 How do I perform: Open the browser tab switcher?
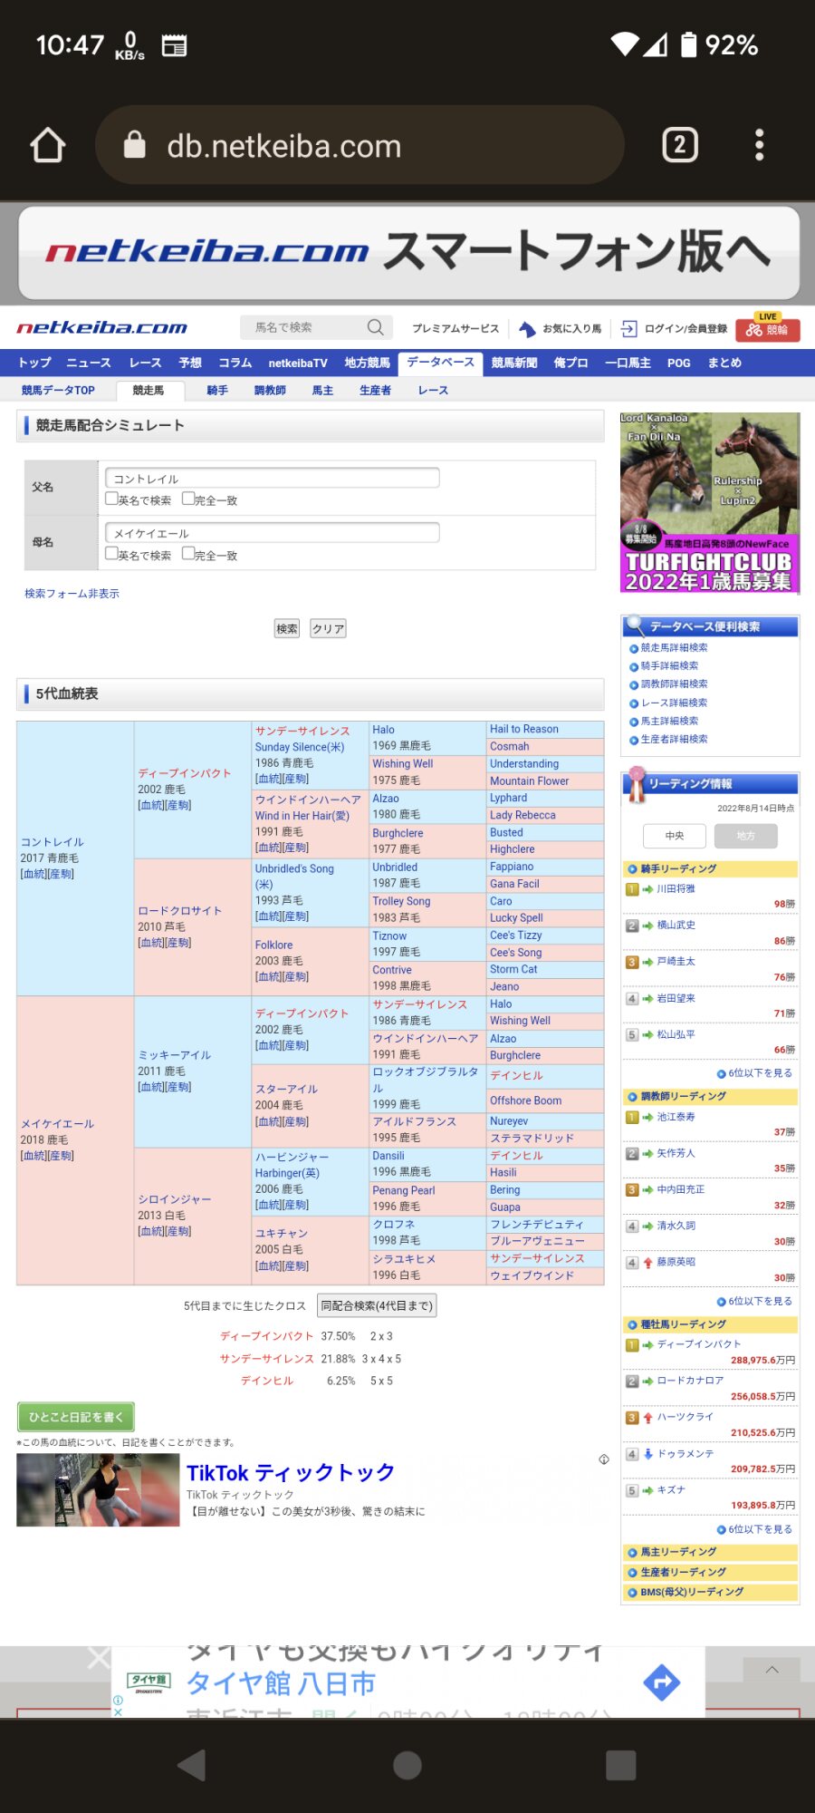point(679,145)
